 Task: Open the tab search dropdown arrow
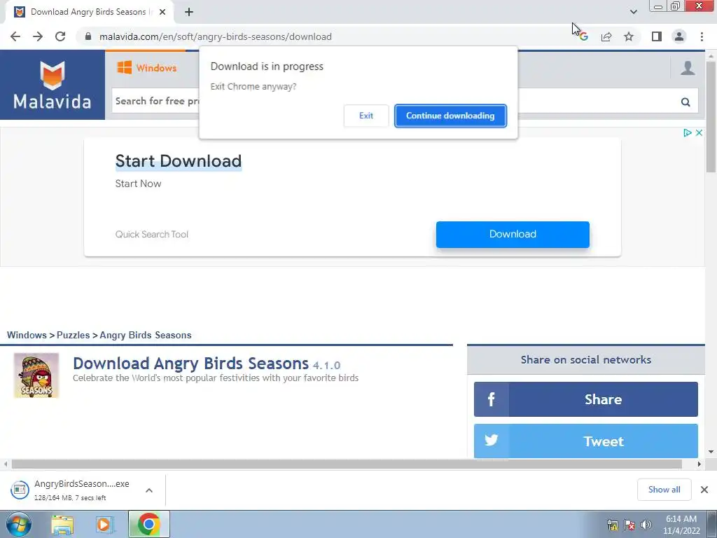pos(633,13)
